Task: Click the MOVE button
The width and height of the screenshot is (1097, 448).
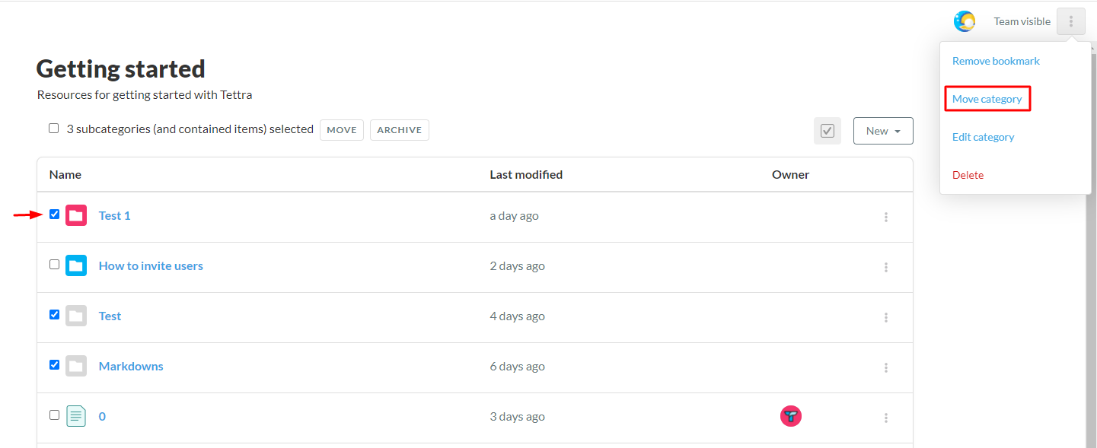Action: (x=342, y=130)
